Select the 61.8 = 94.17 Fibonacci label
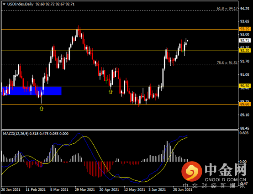Screen dimensions: 253x194 point(227,8)
